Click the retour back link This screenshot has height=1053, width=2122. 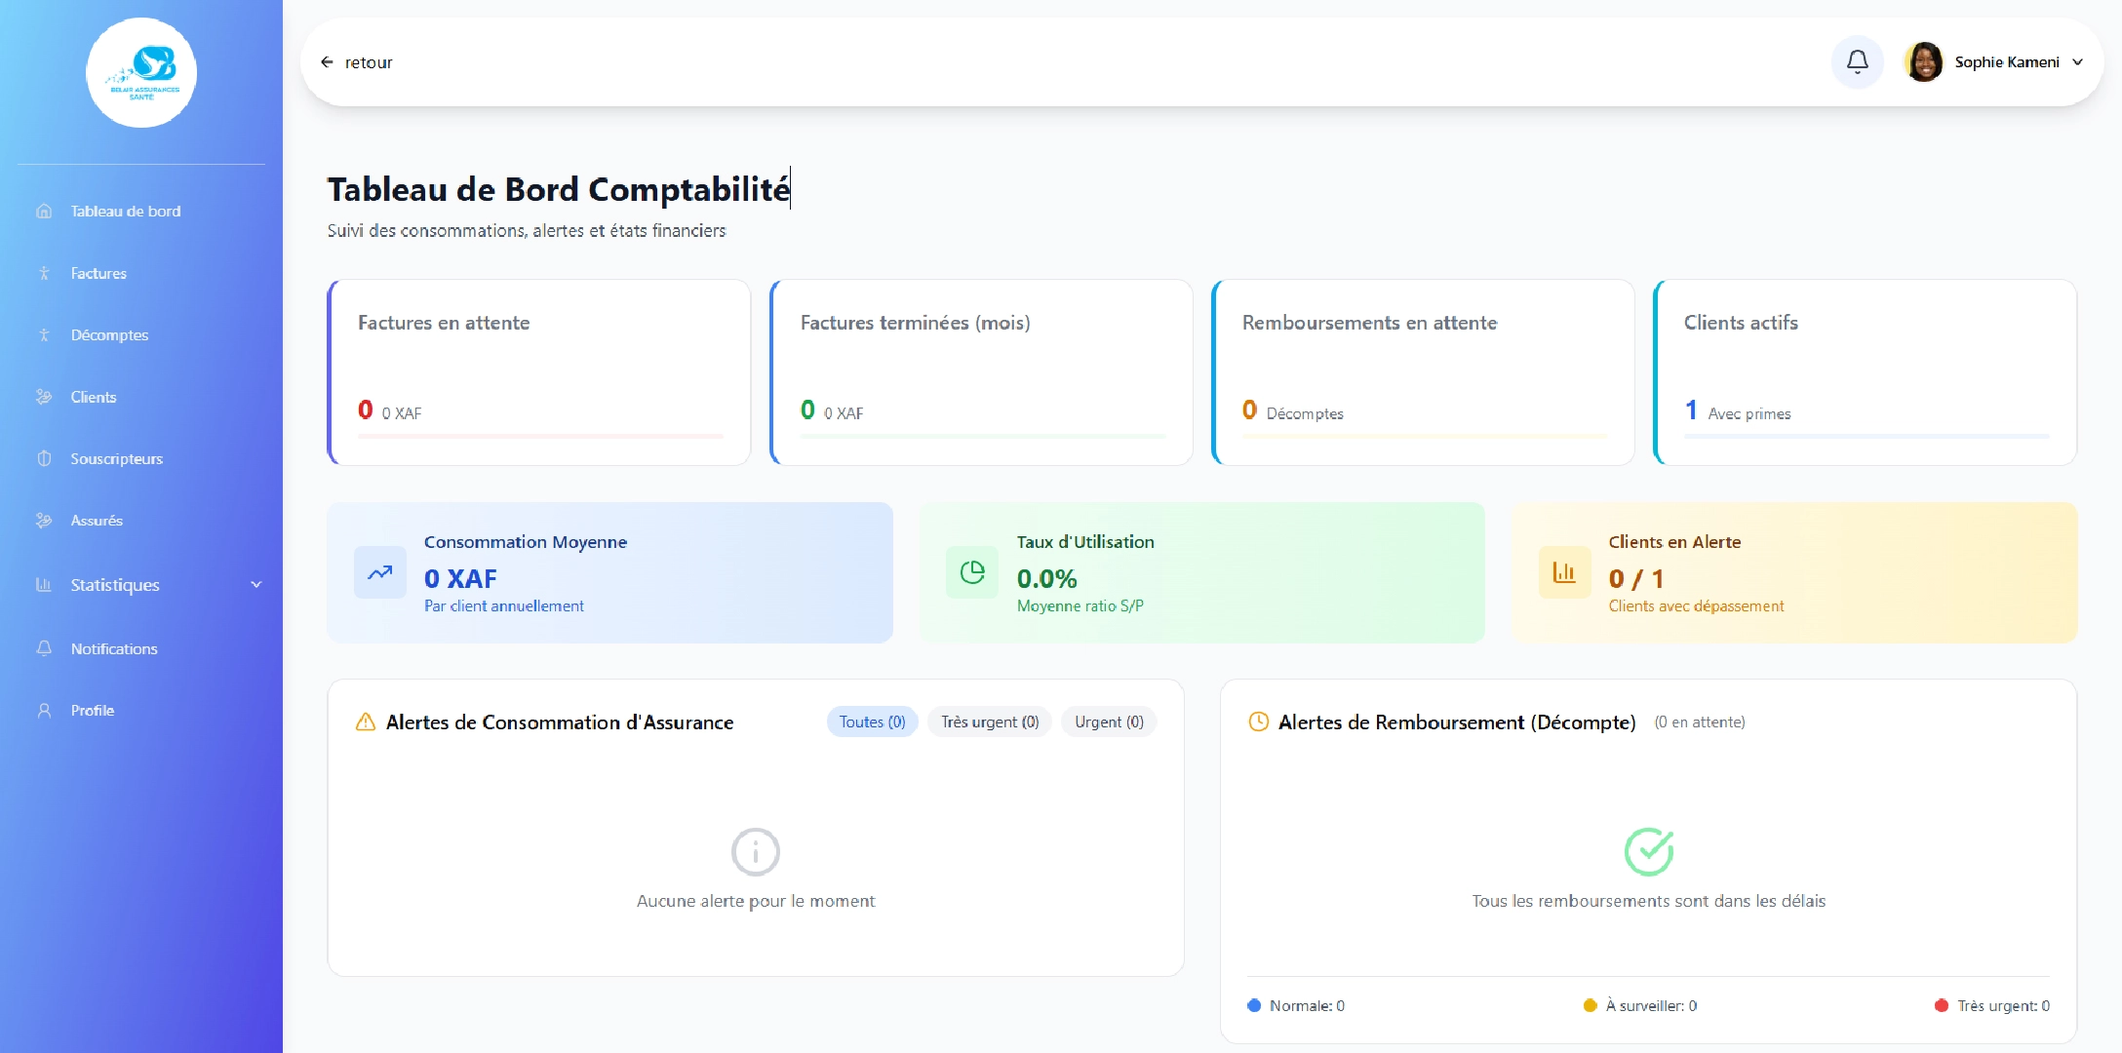coord(357,61)
